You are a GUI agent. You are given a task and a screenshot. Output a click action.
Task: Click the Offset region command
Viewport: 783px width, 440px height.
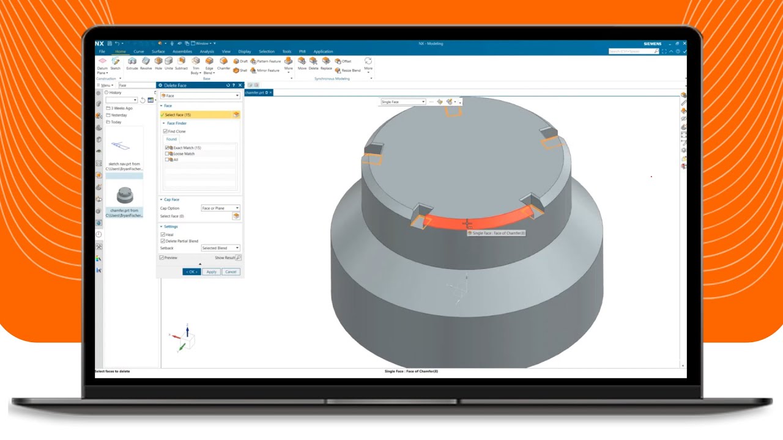pos(343,61)
